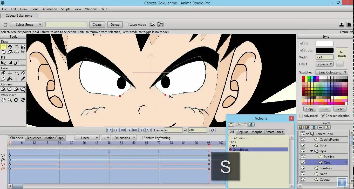The image size is (354, 189).
Task: Hide the CabelloFrente layer
Action: coord(303,139)
